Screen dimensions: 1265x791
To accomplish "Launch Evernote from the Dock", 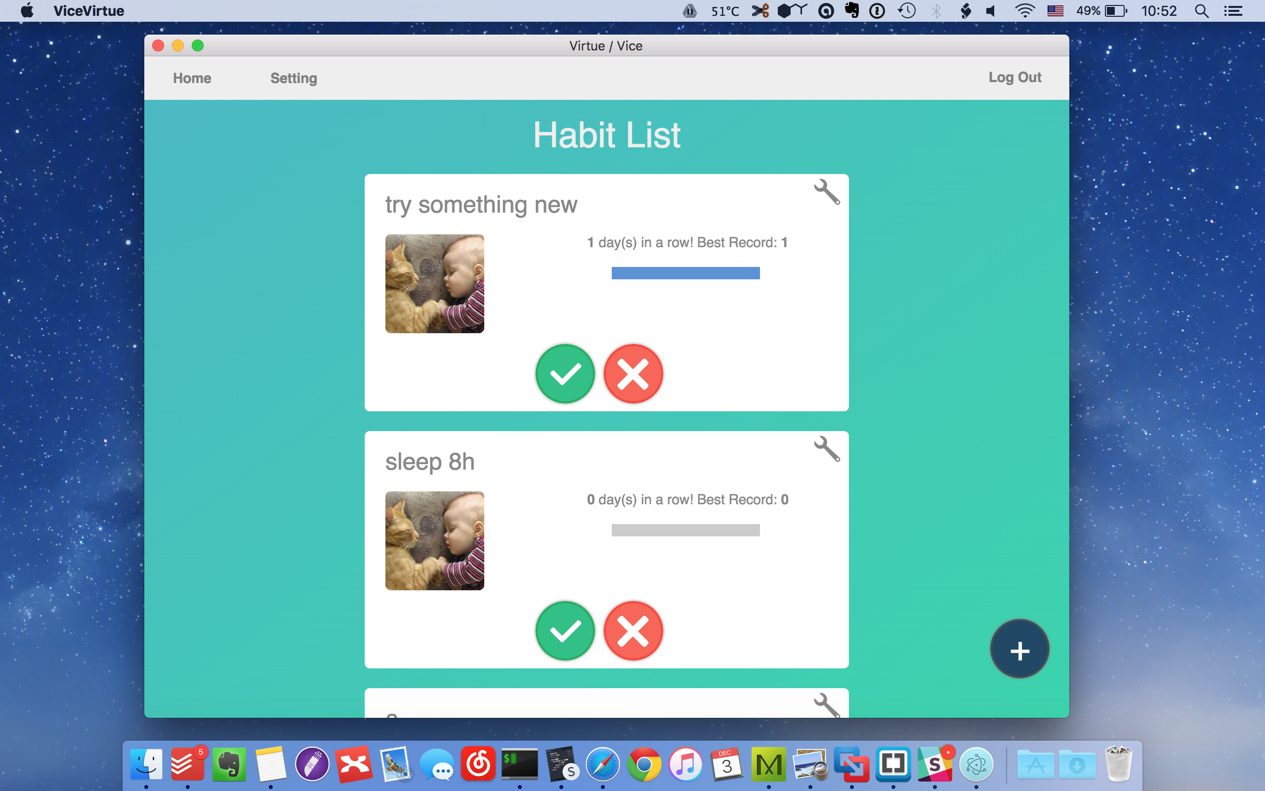I will point(229,764).
